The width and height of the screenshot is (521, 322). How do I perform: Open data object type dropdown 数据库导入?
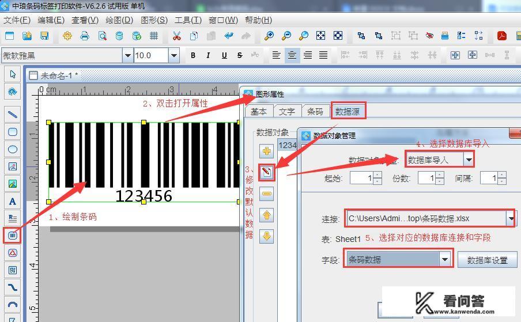pyautogui.click(x=469, y=160)
